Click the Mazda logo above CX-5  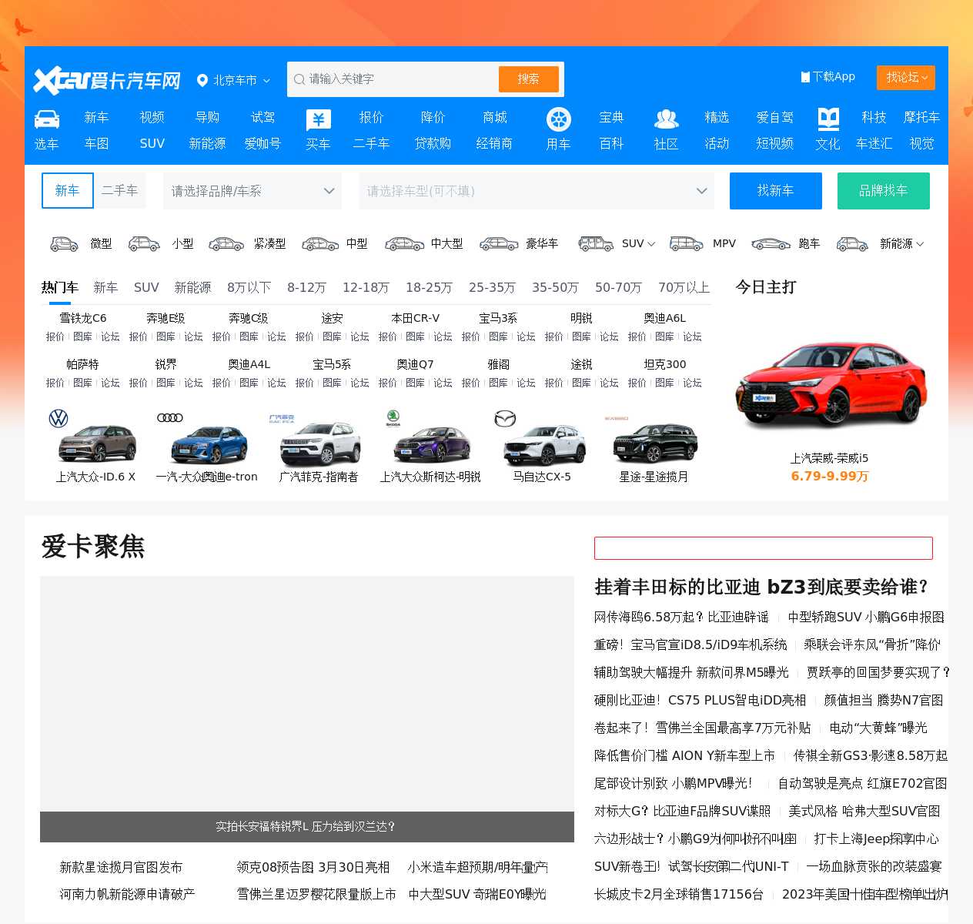(x=505, y=418)
